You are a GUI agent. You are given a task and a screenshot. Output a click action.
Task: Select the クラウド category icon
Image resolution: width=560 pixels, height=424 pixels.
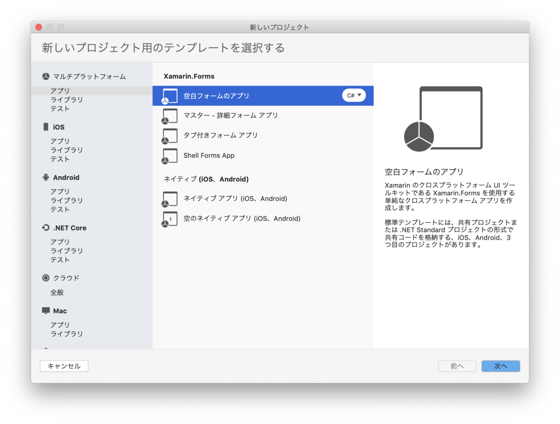tap(45, 278)
